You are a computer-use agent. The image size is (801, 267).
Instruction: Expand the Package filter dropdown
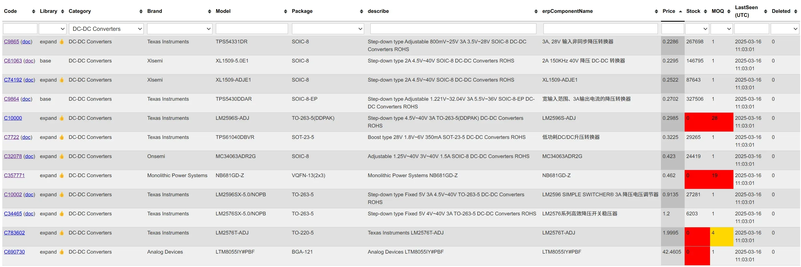tap(328, 29)
